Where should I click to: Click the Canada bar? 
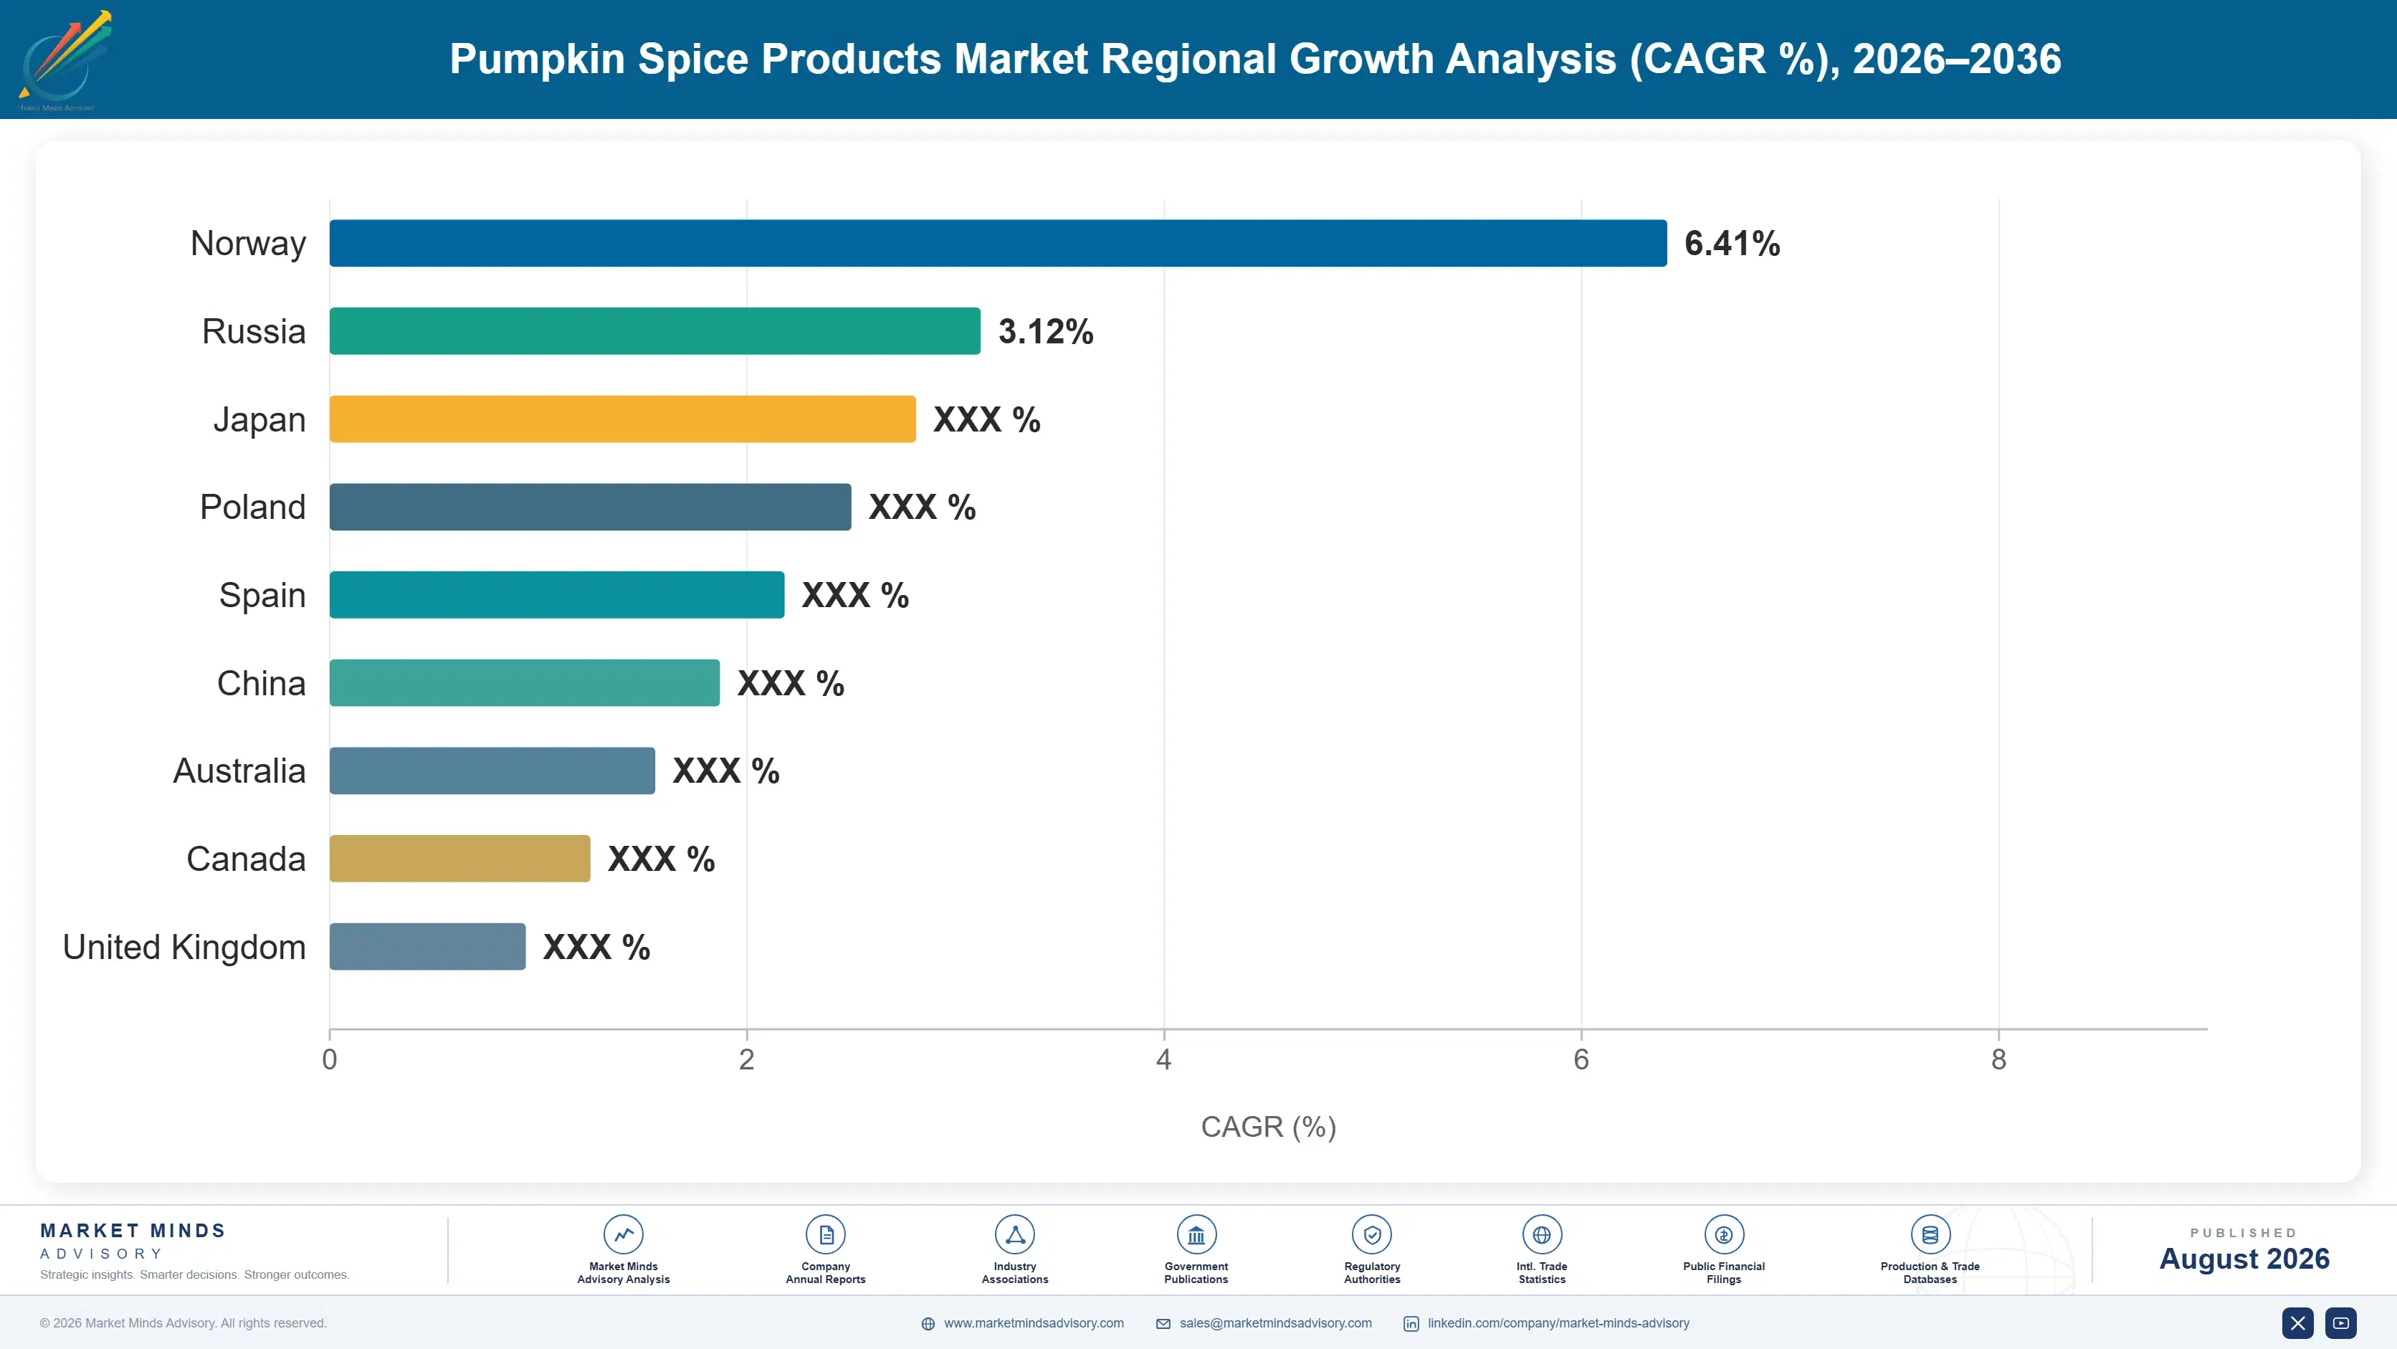click(x=459, y=859)
